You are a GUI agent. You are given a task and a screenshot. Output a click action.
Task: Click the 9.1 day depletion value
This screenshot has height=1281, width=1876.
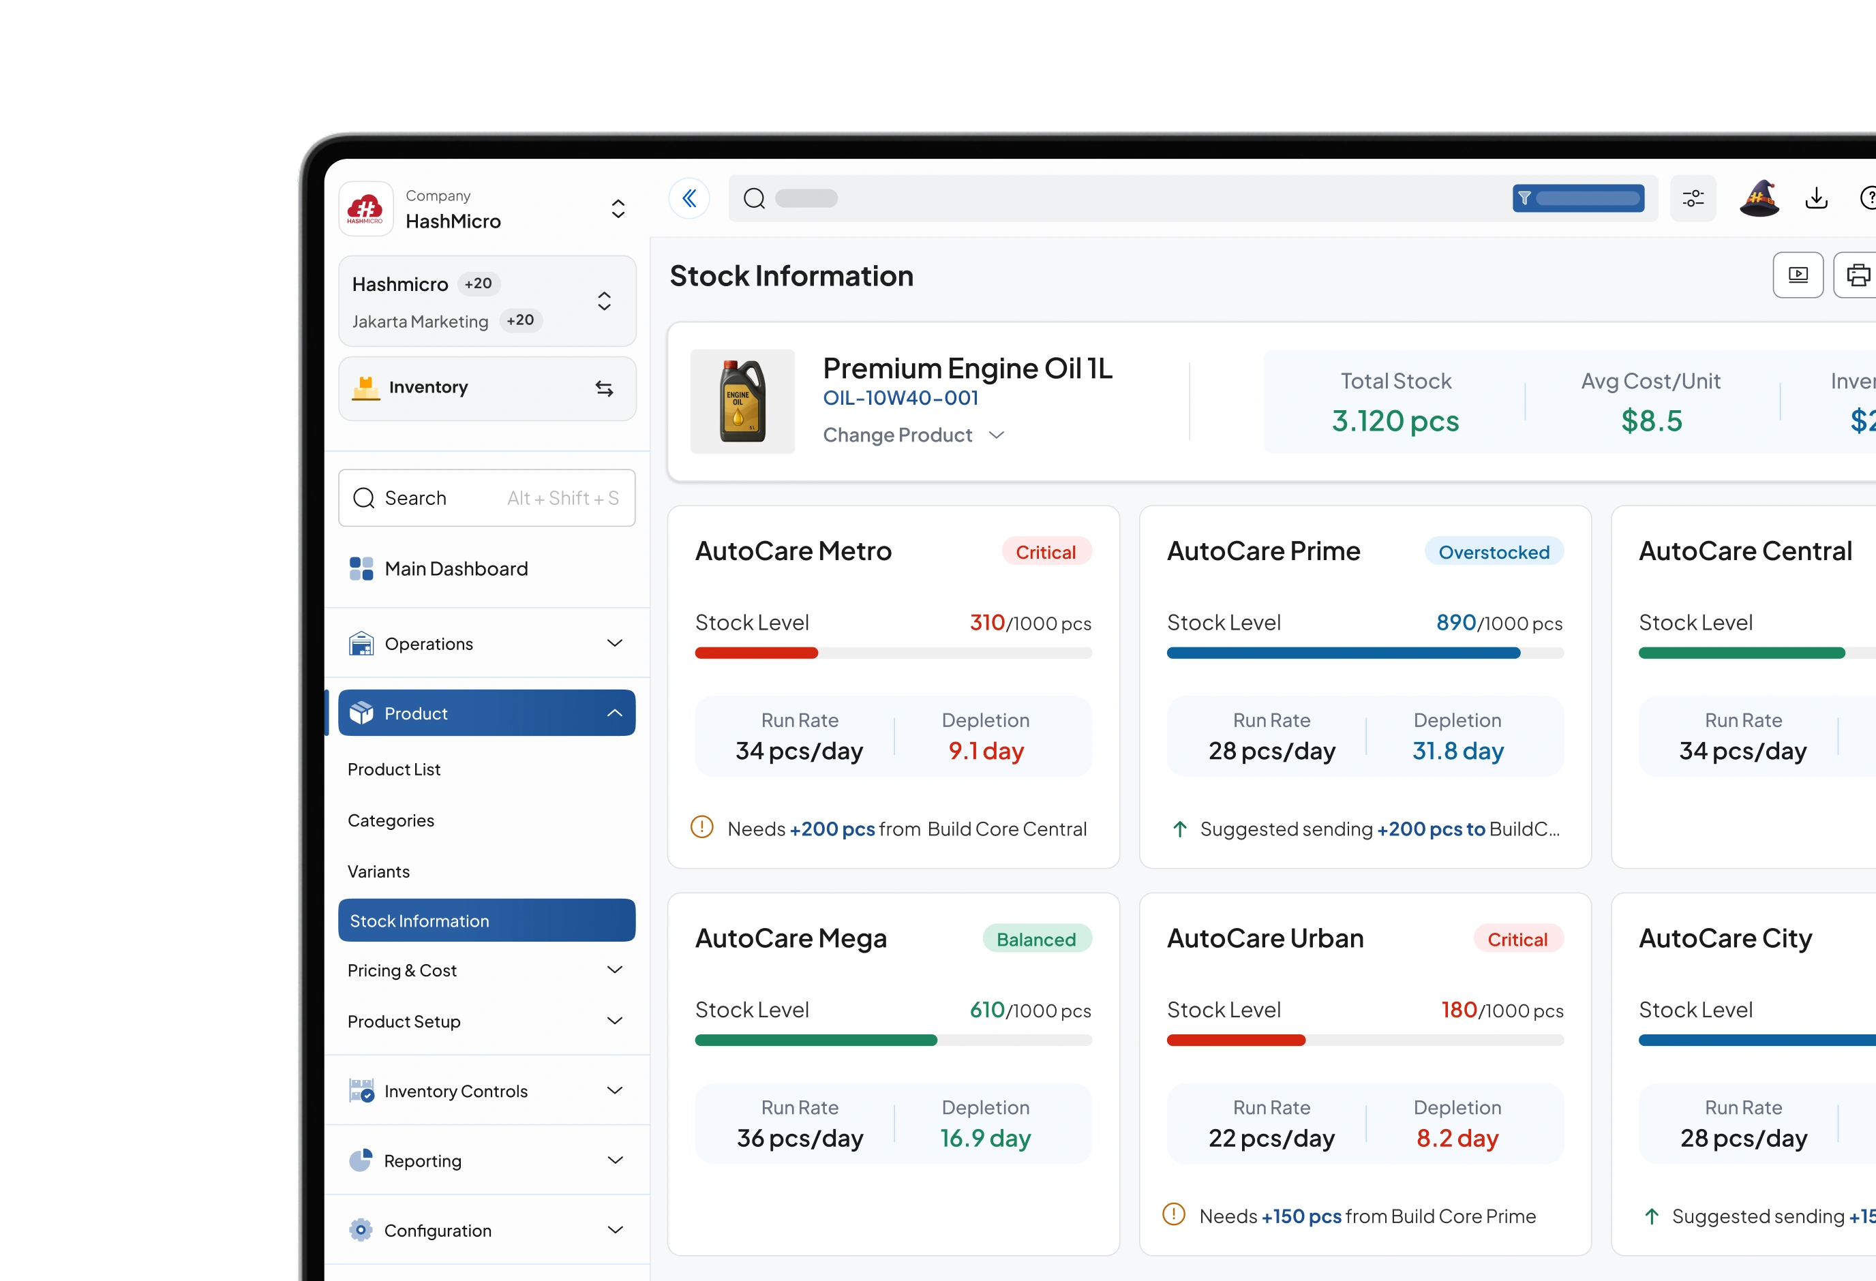[x=986, y=751]
